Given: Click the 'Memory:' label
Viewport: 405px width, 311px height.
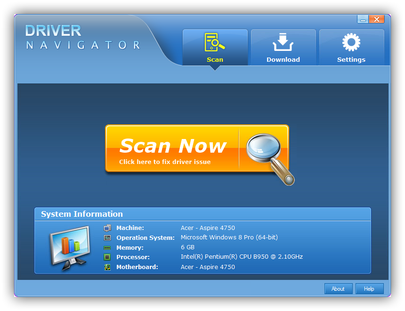Looking at the screenshot, I should (x=130, y=248).
